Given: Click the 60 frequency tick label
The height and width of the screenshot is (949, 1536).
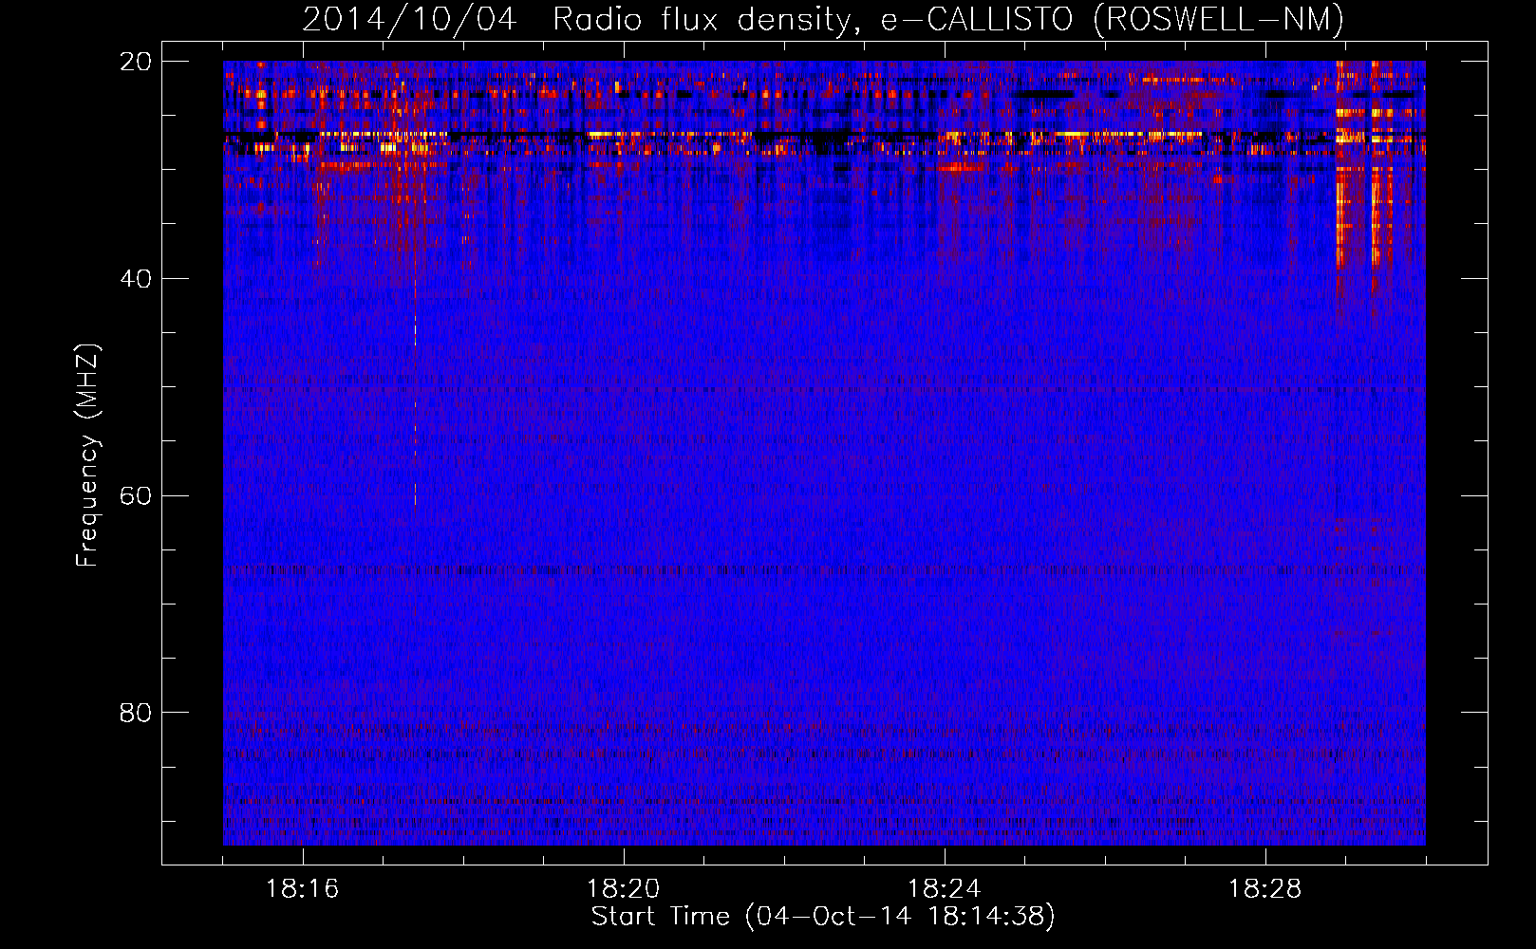Looking at the screenshot, I should (136, 496).
